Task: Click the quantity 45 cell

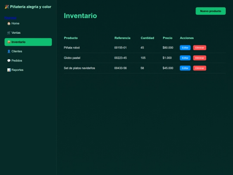Action: click(x=142, y=48)
